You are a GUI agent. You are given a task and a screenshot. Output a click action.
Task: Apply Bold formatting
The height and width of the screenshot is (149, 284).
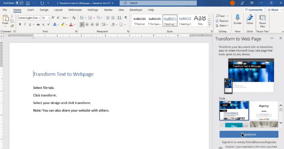(x=20, y=24)
